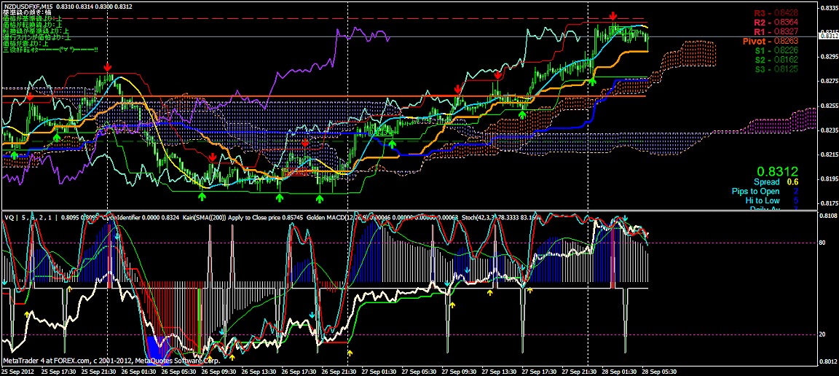
Task: Click the 26 Sep 05:30 time label
Action: [178, 371]
